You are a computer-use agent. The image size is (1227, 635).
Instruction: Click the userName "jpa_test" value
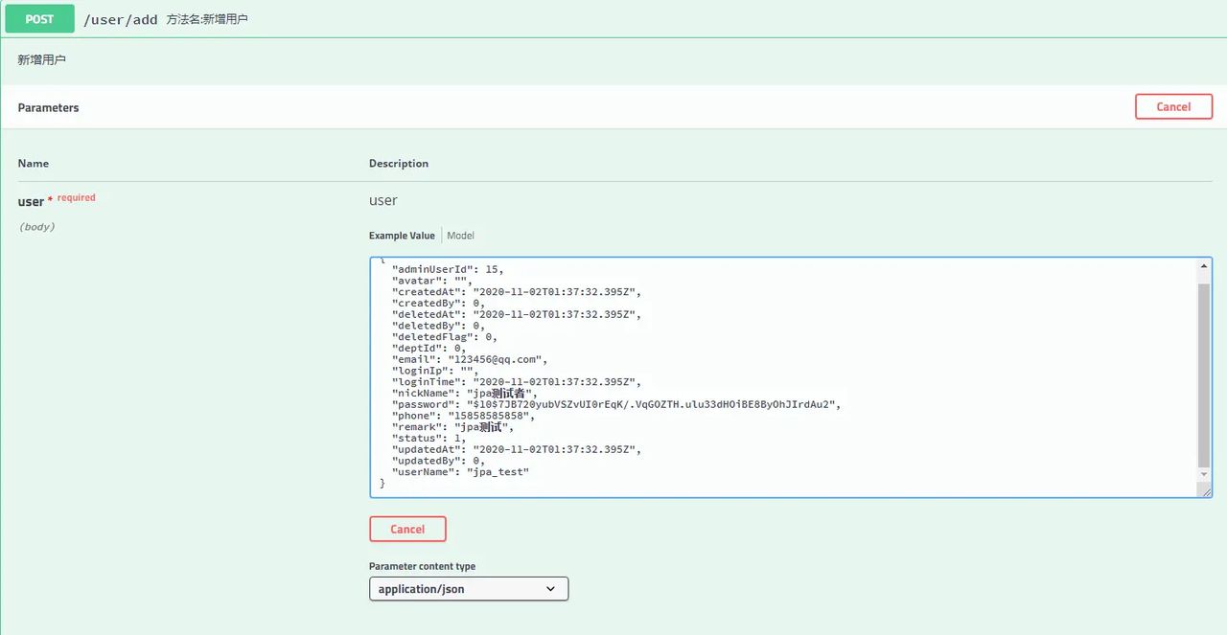tap(498, 472)
